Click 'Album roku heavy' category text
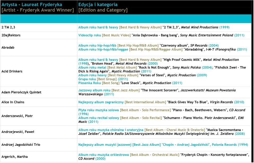The height and width of the screenshot is (163, 254). point(93,75)
